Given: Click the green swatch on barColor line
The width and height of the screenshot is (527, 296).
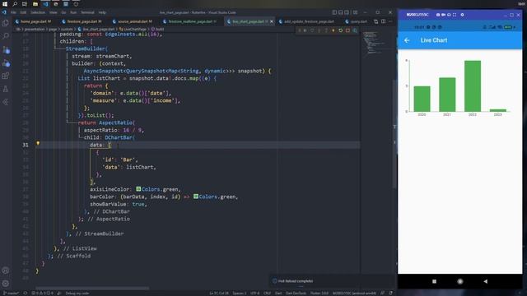Looking at the screenshot, I should coord(196,197).
